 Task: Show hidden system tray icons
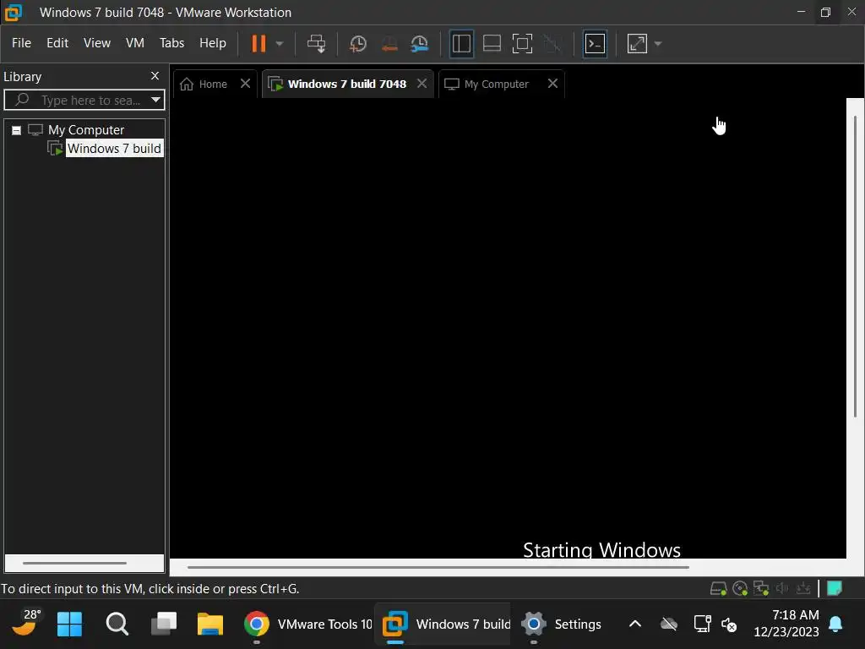tap(635, 624)
